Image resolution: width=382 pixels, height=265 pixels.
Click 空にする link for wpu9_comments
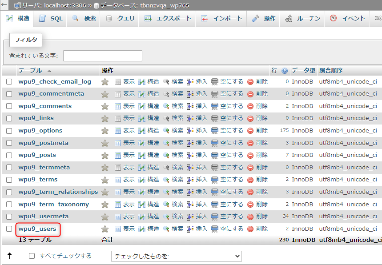pyautogui.click(x=232, y=106)
